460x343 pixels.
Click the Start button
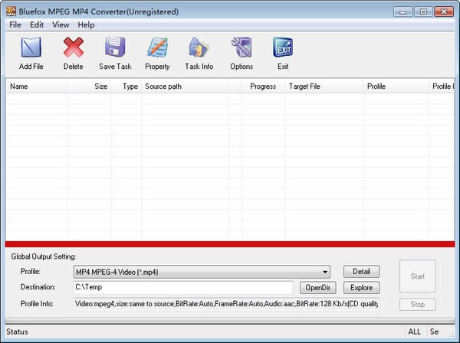pos(418,276)
